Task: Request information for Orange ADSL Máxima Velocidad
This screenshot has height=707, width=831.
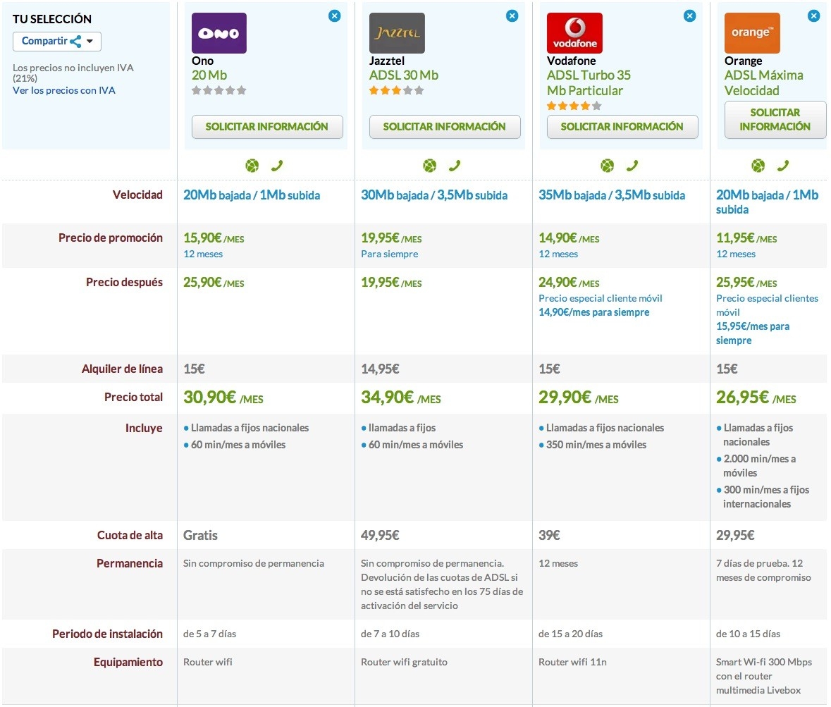Action: [775, 120]
